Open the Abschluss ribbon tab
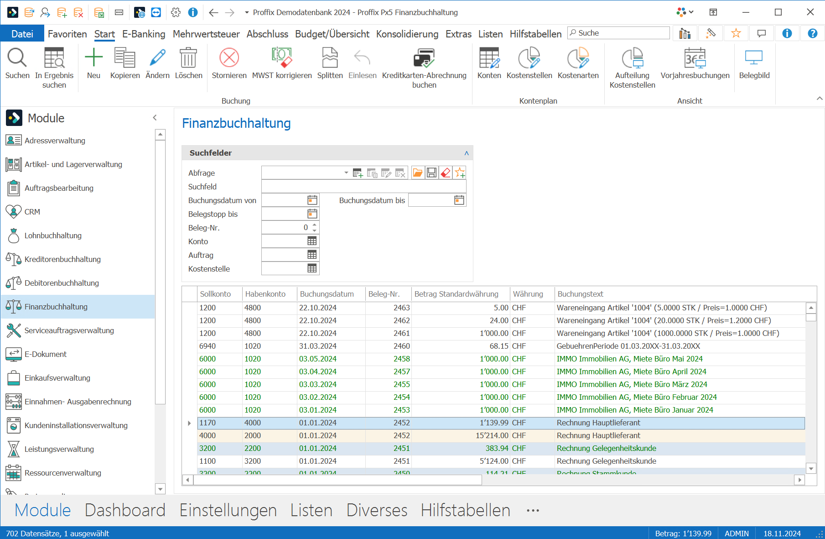Screen dimensions: 825x539 (267, 34)
